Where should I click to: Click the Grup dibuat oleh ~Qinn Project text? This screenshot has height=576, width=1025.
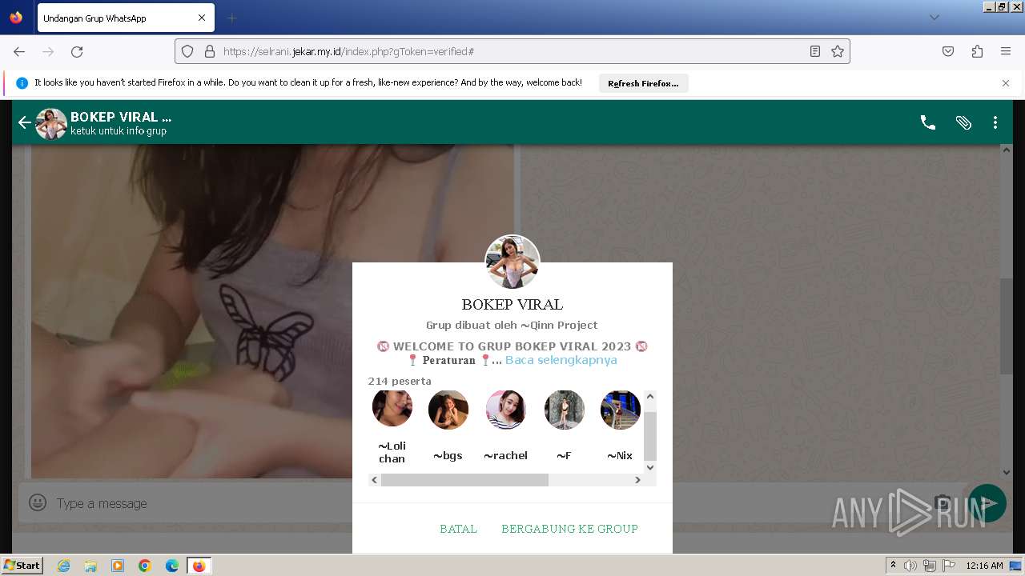(x=512, y=325)
